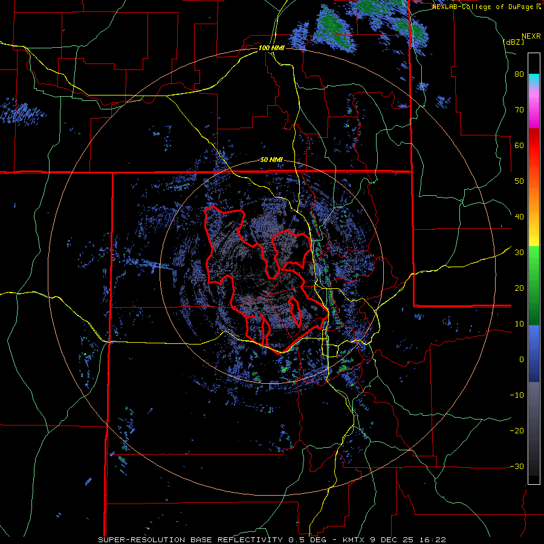Click the -20 value on dBZ scale
Screen dimensions: 544x544
(517, 431)
